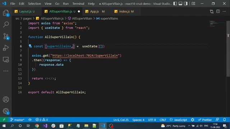Open Microsoft Store from the taskbar
230x129 pixels.
click(61, 126)
